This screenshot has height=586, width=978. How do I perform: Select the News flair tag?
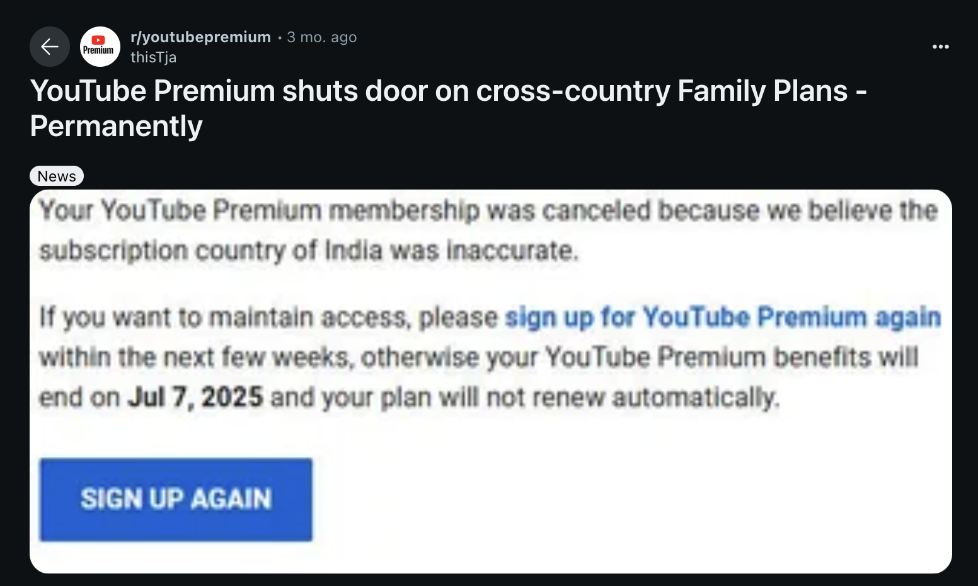pos(57,176)
